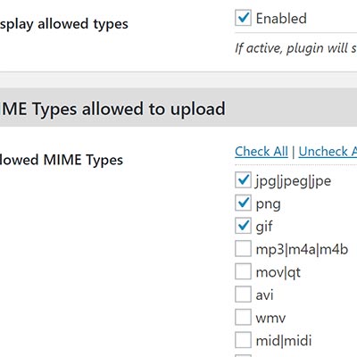
Task: Allow avi uploads via its checkbox
Action: [243, 295]
